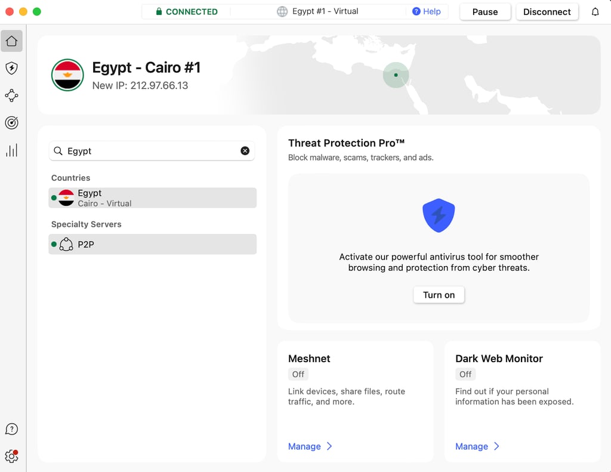Screen dimensions: 611x472
Task: Click the notifications bell icon
Action: click(595, 12)
